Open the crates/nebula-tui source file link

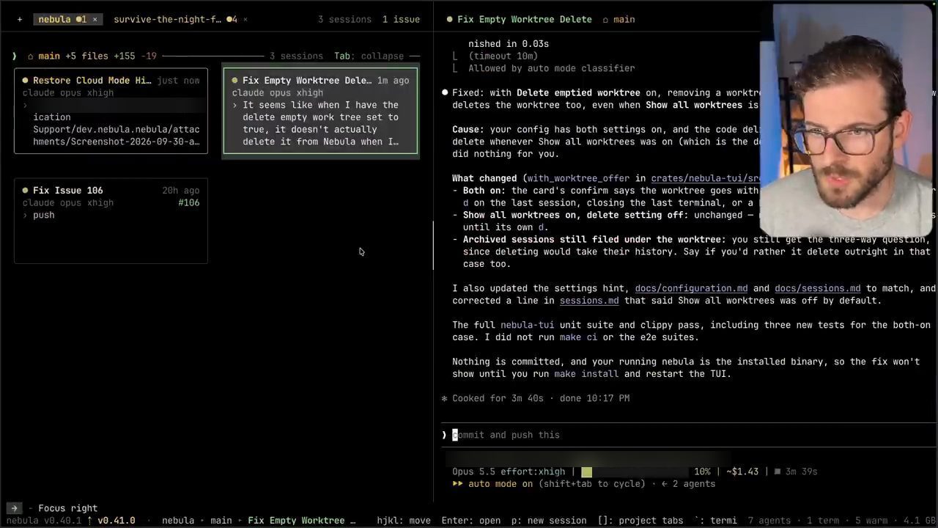pos(704,178)
